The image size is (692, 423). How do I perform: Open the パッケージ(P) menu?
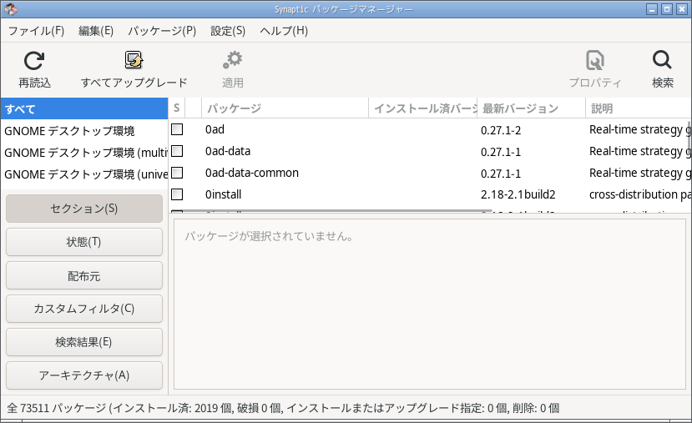coord(162,31)
